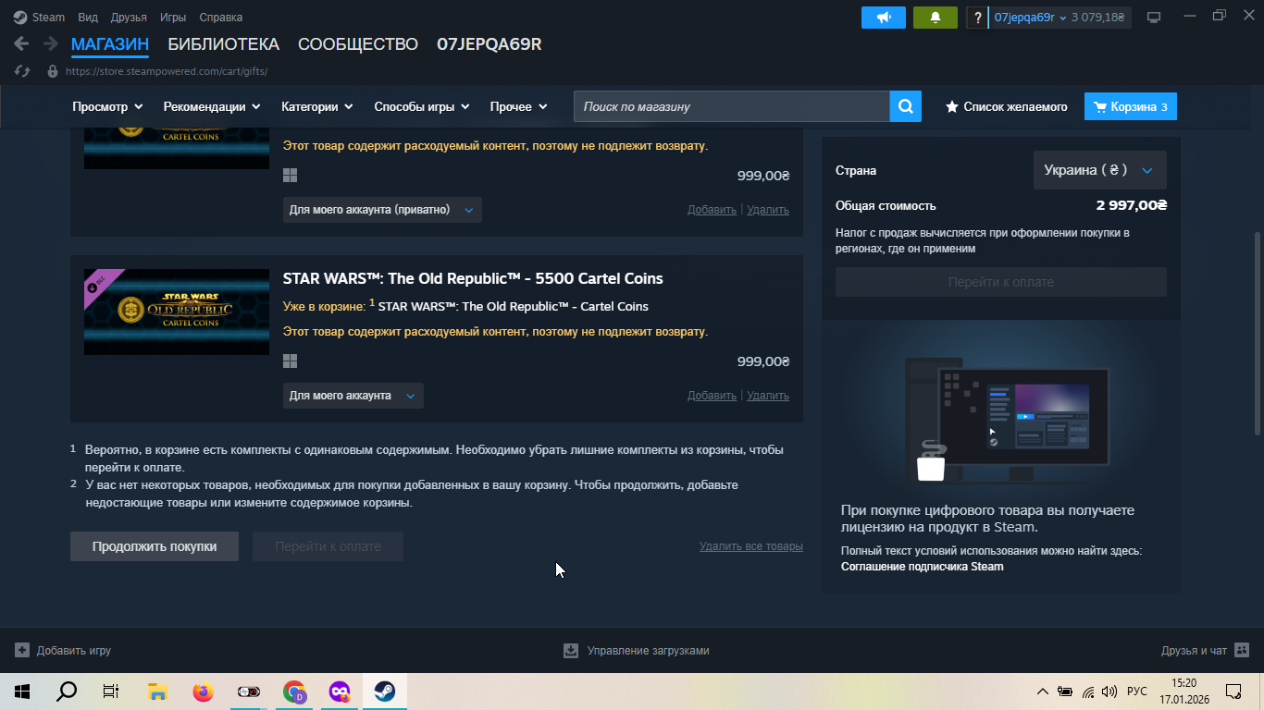Click the Steam icon on the taskbar

tap(385, 692)
